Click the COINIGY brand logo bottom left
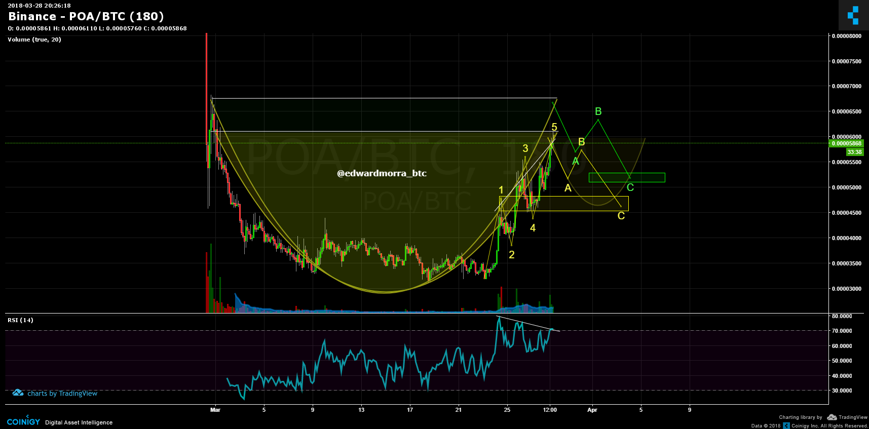The height and width of the screenshot is (429, 869). (23, 421)
